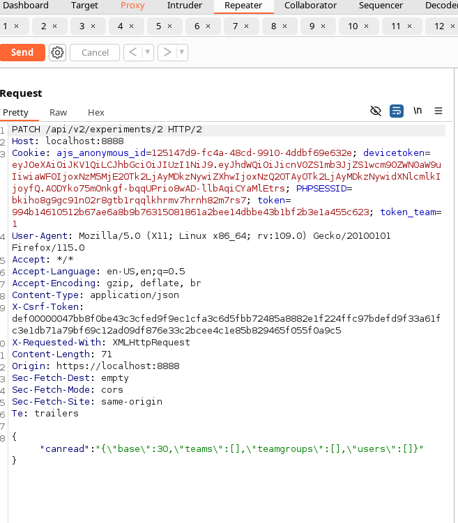This screenshot has height=523, width=458.
Task: Open the Decoder tab
Action: click(x=441, y=6)
